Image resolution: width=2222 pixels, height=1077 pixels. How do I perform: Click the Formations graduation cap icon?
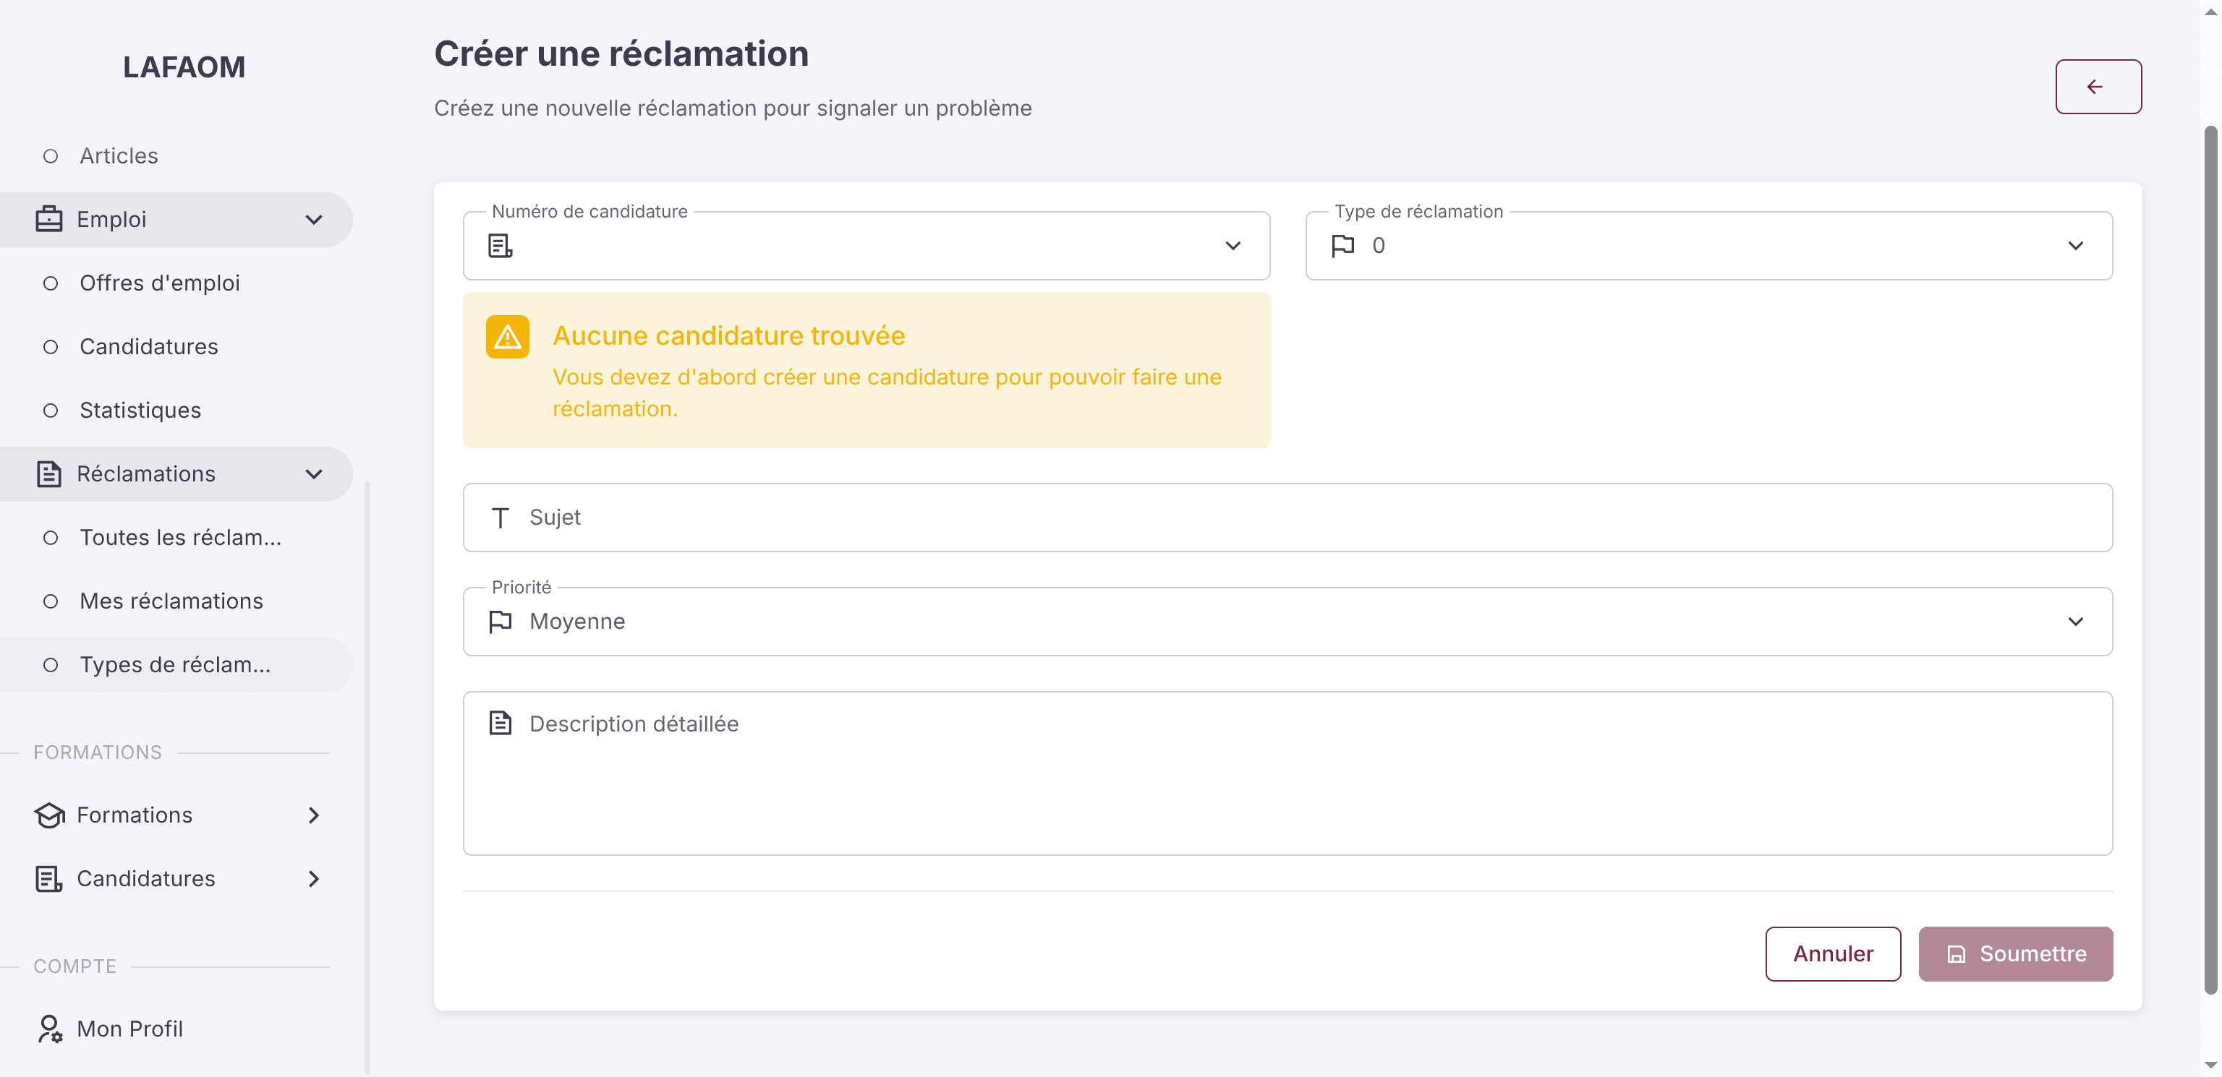(49, 815)
